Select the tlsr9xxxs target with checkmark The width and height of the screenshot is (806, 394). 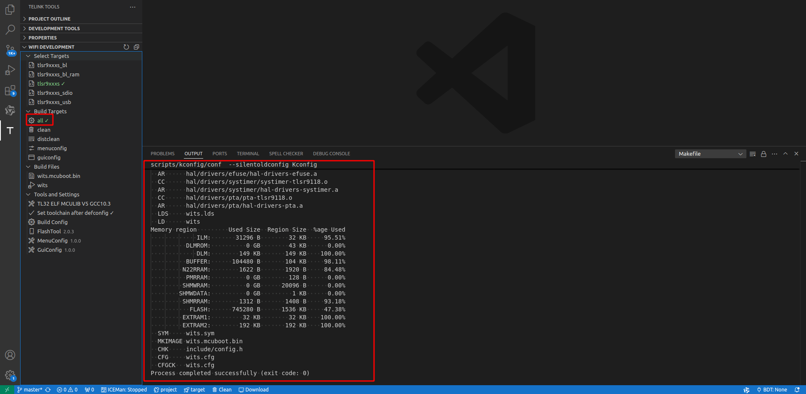48,84
